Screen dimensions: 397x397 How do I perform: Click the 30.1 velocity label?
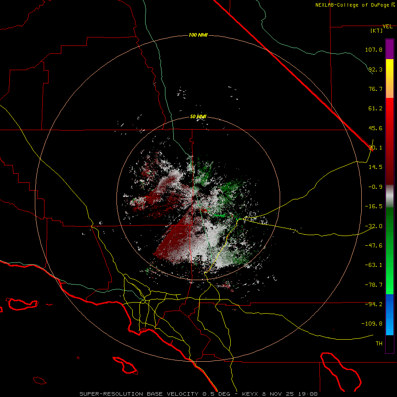[x=375, y=148]
